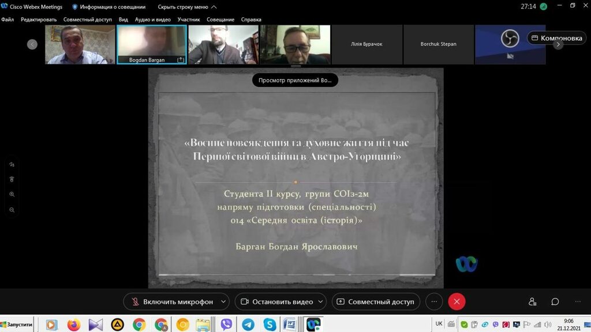Unmute with Включить микрофон button
This screenshot has width=591, height=332.
(171, 301)
